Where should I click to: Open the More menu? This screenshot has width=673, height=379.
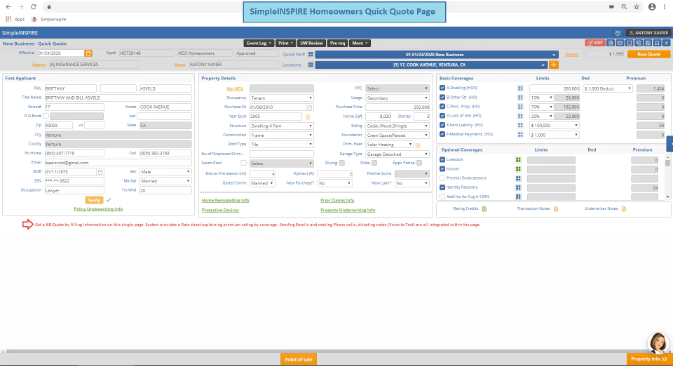tap(360, 43)
